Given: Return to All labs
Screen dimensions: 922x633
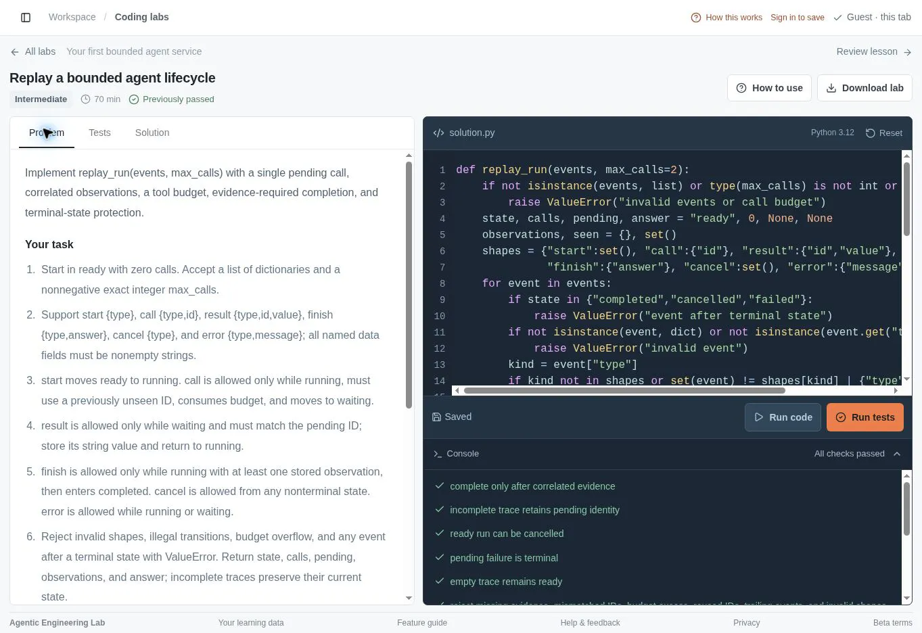Looking at the screenshot, I should [33, 51].
